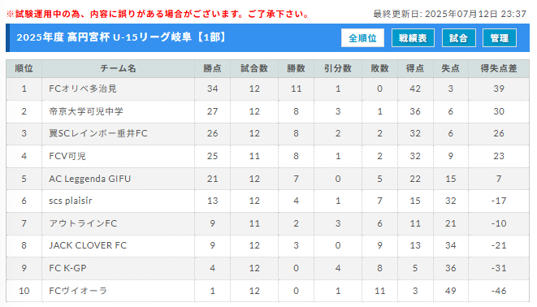Click the 試合数 column header

254,68
